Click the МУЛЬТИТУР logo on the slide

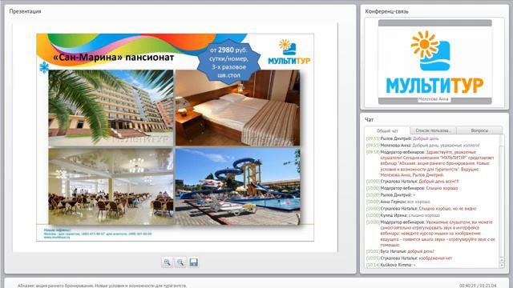(x=289, y=52)
